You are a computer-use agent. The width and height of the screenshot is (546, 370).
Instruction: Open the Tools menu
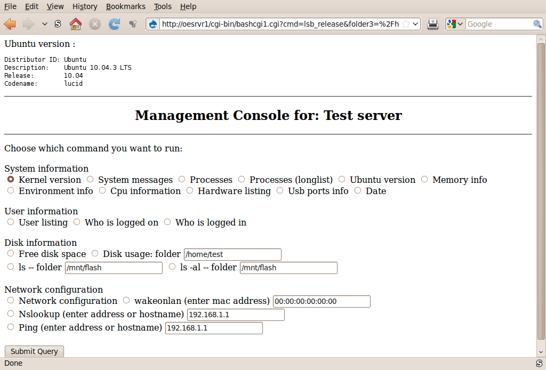coord(163,6)
